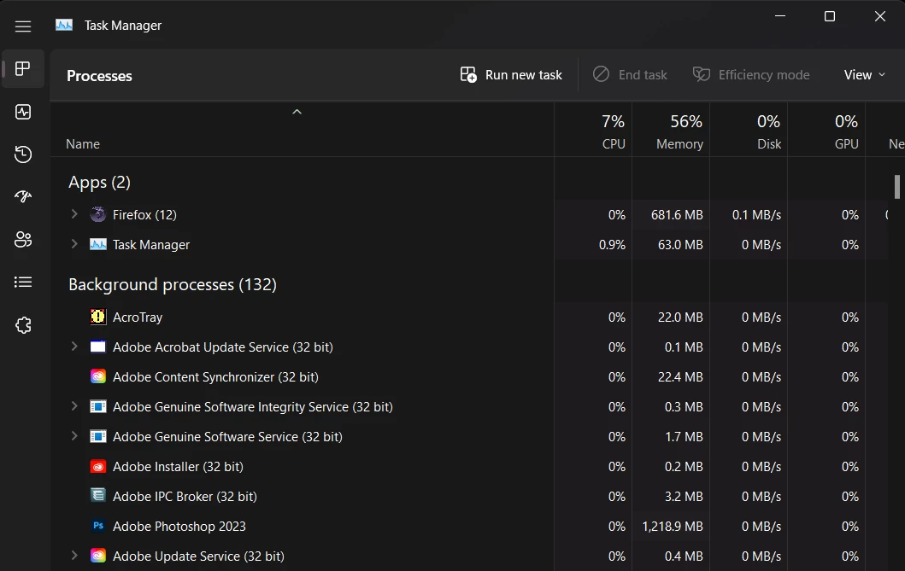
Task: Click the Adobe Acrobat Update Service icon
Action: 98,347
